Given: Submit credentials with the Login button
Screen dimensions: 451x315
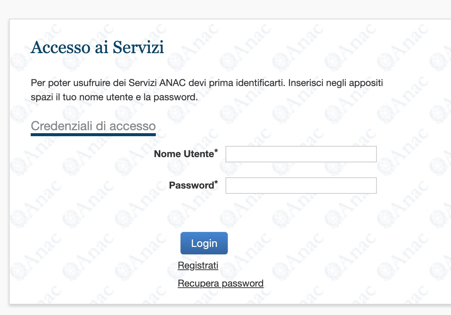Looking at the screenshot, I should point(204,243).
